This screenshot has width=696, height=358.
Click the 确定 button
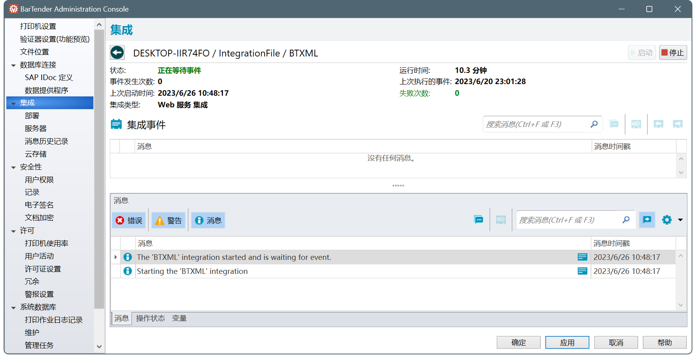click(518, 342)
